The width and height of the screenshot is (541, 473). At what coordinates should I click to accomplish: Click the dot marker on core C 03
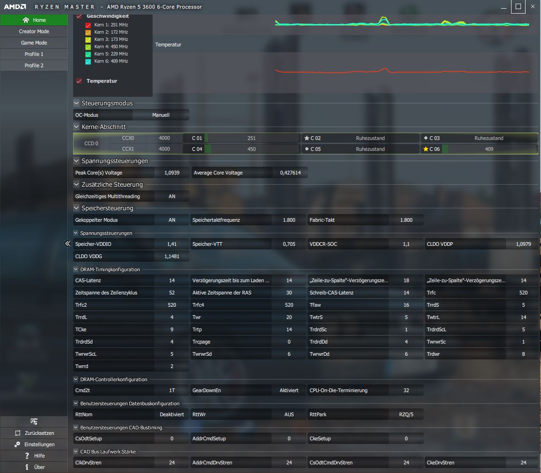[426, 138]
